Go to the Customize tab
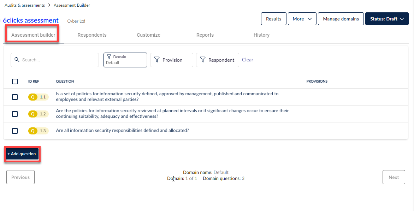Image resolution: width=414 pixels, height=211 pixels. point(148,35)
